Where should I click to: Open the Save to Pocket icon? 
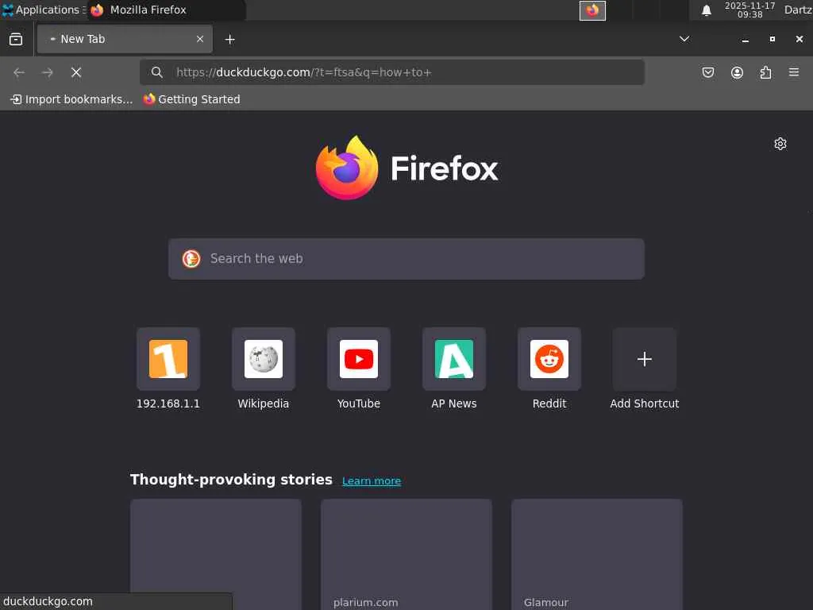coord(707,72)
